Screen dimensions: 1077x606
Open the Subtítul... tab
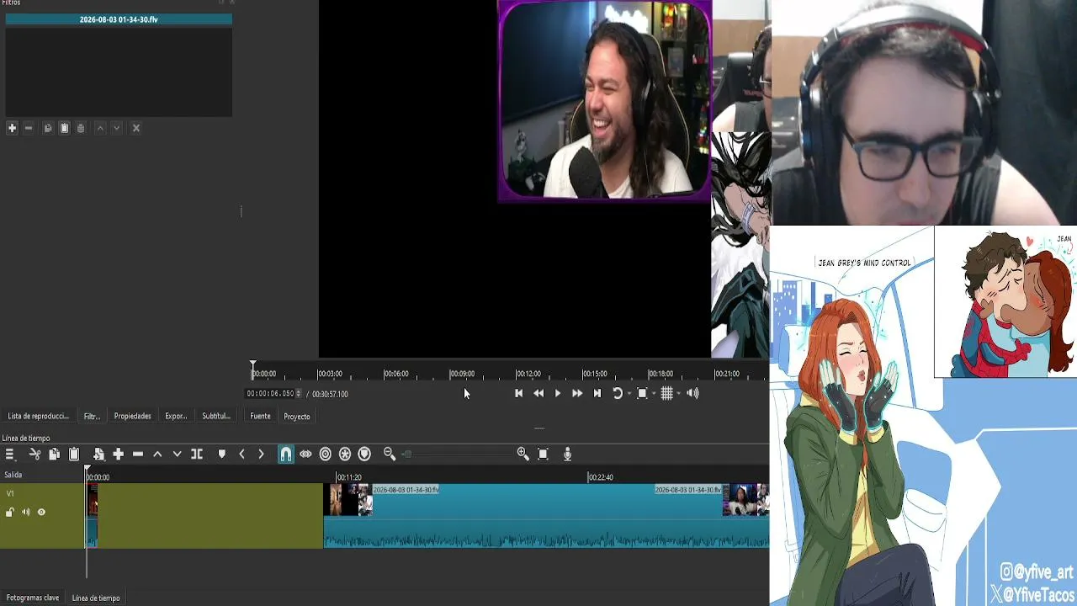(x=216, y=416)
